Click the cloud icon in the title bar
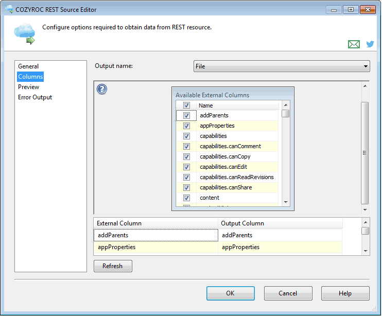The width and height of the screenshot is (382, 316). pyautogui.click(x=9, y=9)
